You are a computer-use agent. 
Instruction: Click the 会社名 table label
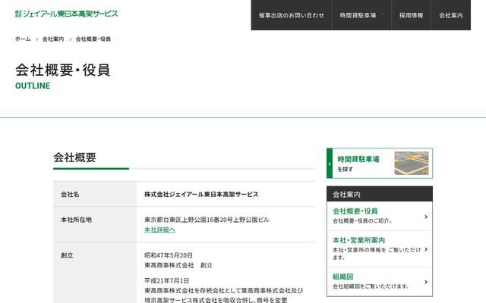coord(70,195)
